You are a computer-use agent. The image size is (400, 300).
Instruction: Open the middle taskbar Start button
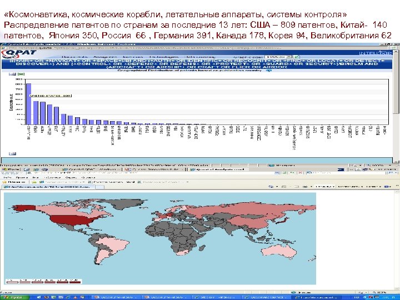pyautogui.click(x=11, y=169)
